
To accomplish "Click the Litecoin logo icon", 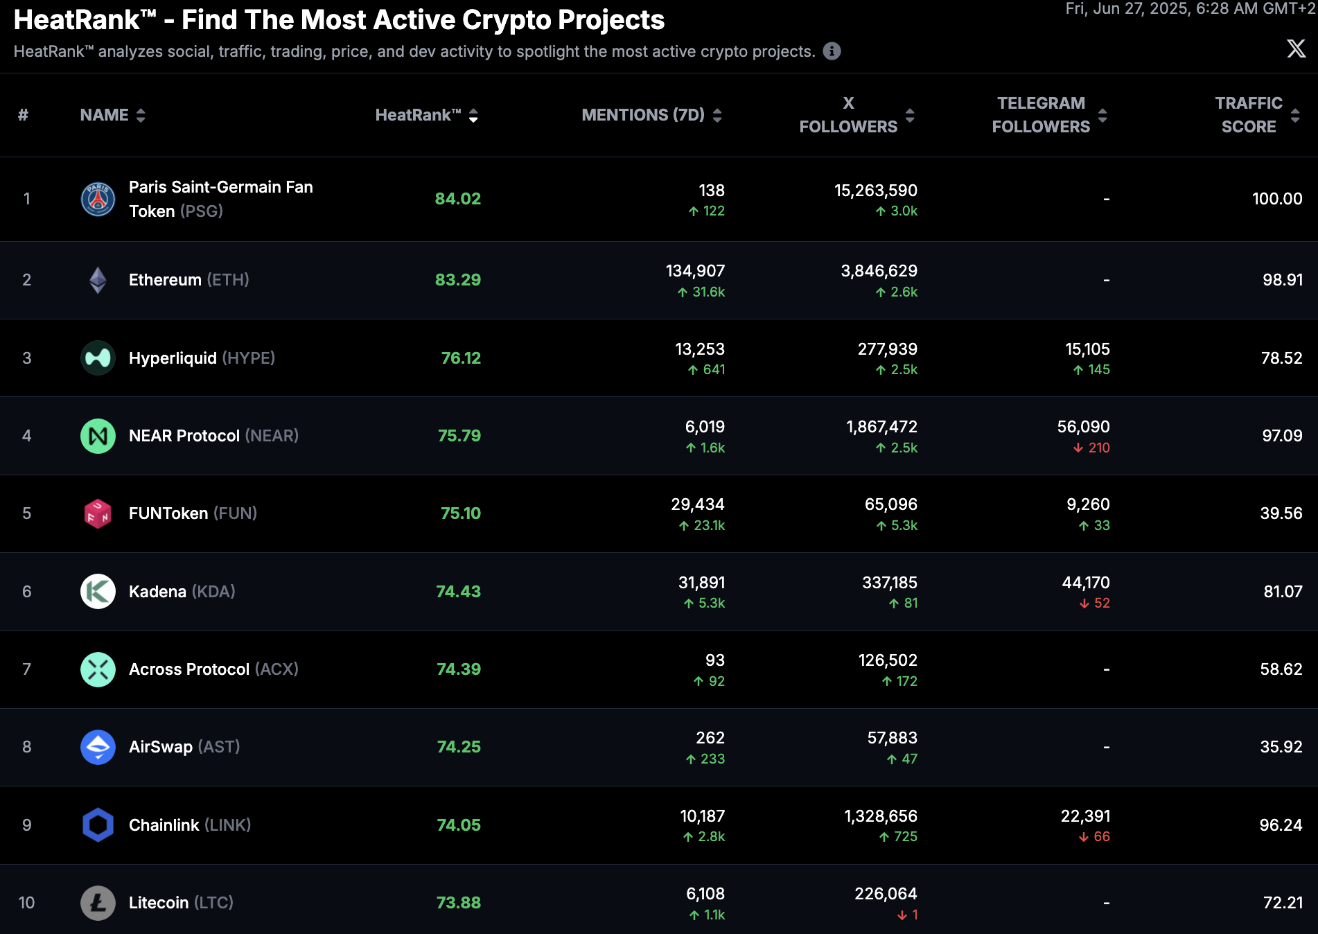I will click(x=98, y=903).
